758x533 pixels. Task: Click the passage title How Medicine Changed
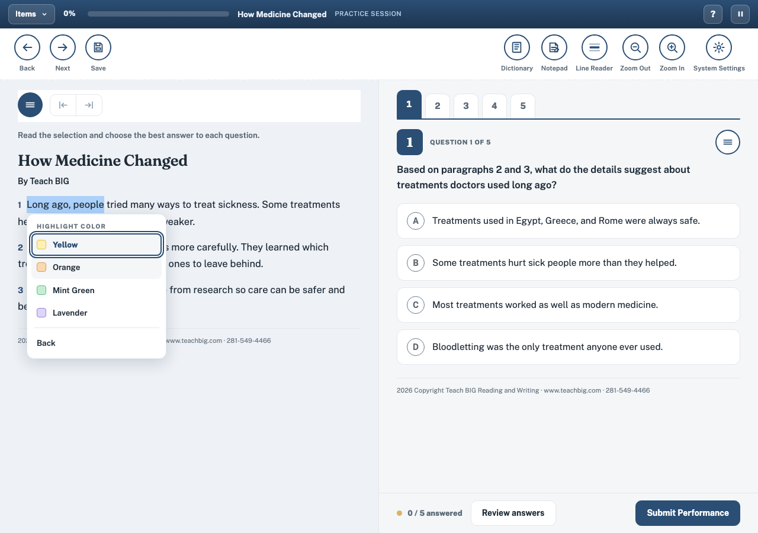click(x=103, y=160)
